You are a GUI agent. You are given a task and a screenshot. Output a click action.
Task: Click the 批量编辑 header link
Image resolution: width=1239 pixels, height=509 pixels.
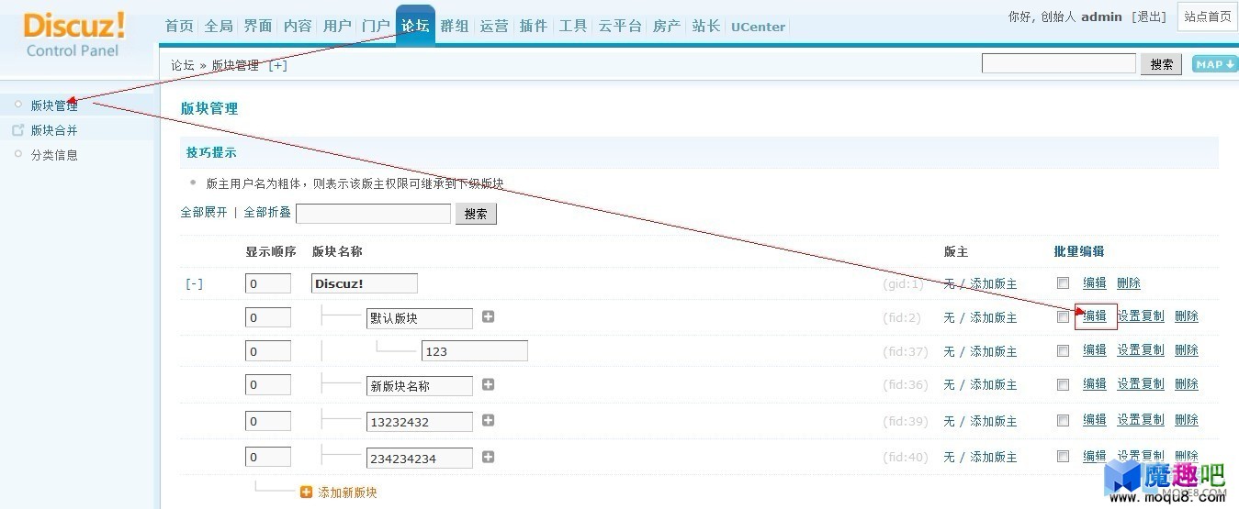pos(1079,251)
